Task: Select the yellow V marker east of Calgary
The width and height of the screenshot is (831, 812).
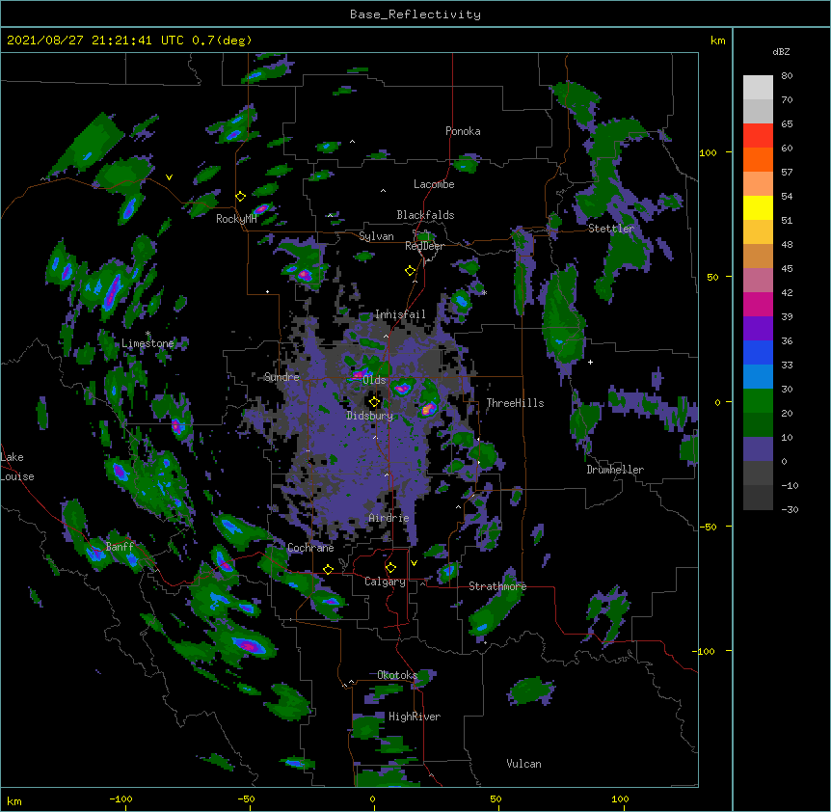Action: point(414,563)
